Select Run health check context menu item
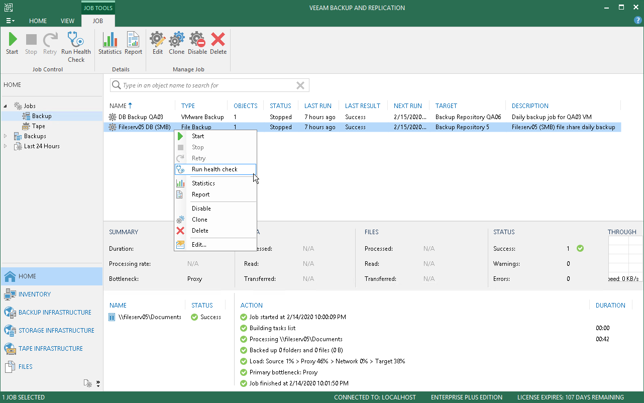This screenshot has width=644, height=403. pyautogui.click(x=215, y=169)
